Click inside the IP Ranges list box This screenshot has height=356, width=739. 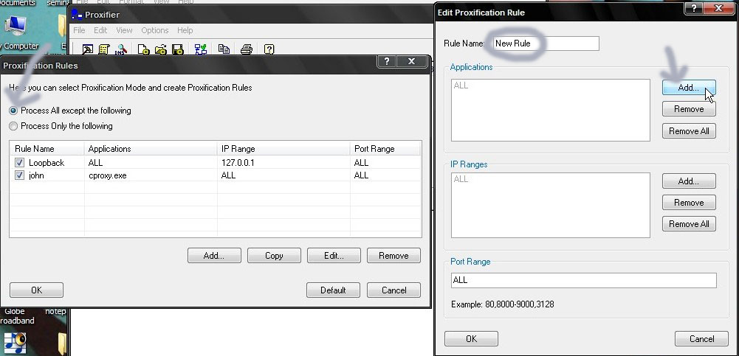551,205
